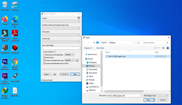Screen dimensions: 182x105
Task: Click the horizontal scrollbar in file list
Action: point(124,91)
